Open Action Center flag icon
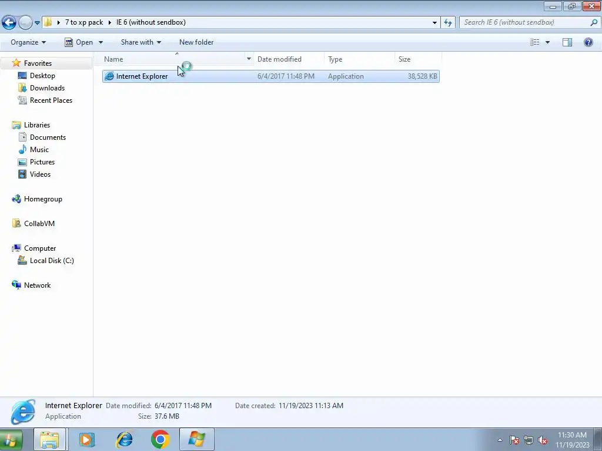Image resolution: width=602 pixels, height=451 pixels. 514,440
